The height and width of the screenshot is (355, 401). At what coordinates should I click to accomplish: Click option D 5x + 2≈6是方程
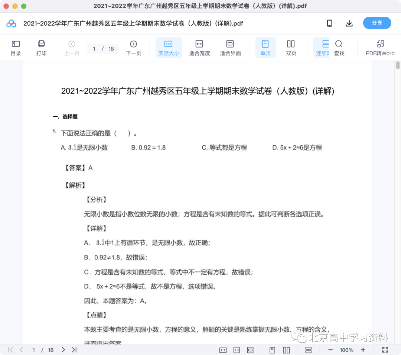[x=297, y=148]
